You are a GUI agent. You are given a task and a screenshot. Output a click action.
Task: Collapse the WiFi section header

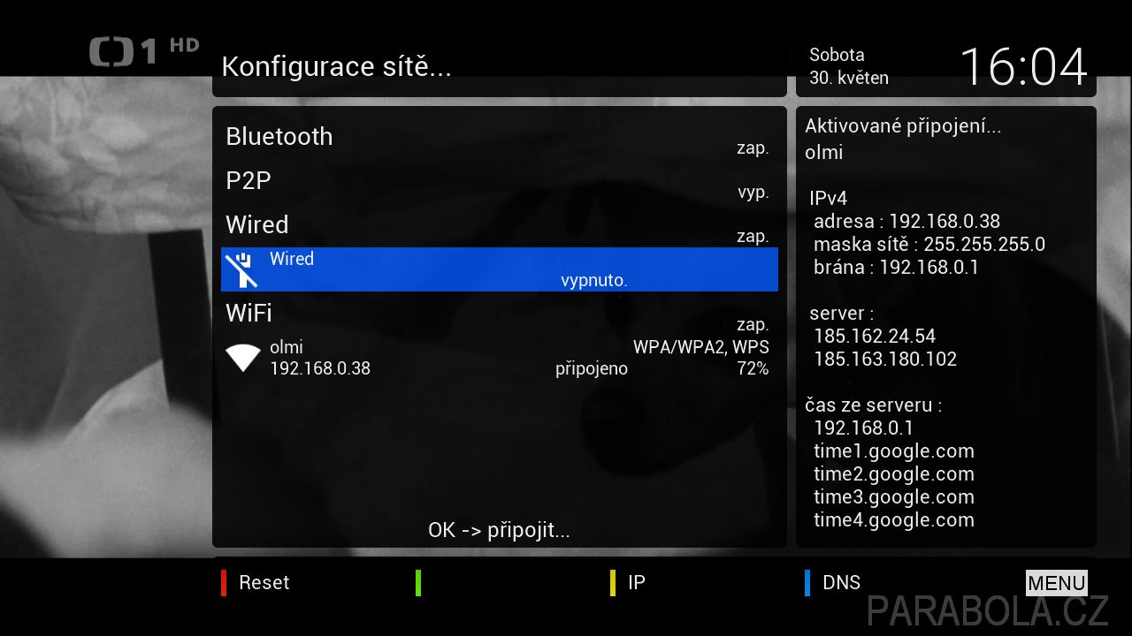[249, 314]
